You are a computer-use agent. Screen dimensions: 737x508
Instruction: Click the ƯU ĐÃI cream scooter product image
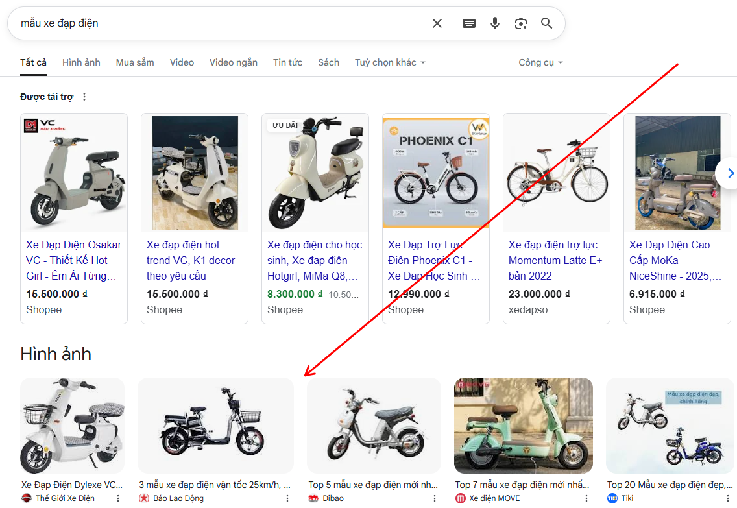(315, 173)
